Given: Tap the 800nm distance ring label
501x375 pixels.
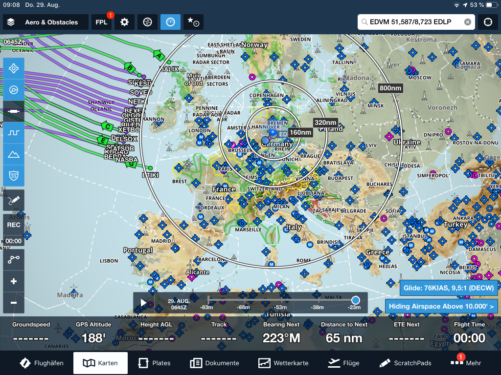Looking at the screenshot, I should pos(390,88).
